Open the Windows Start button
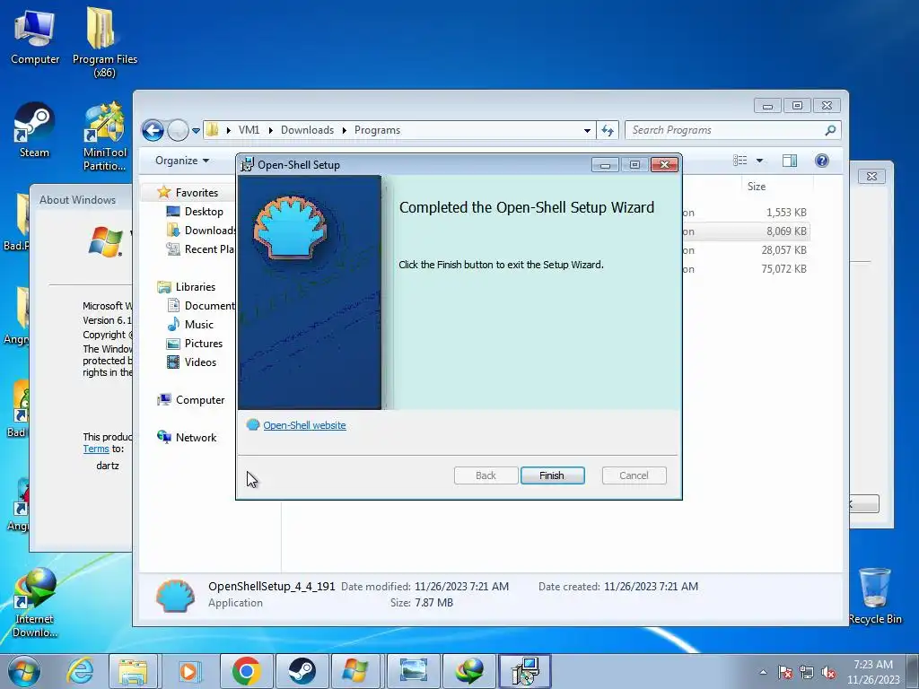Viewport: 919px width, 689px height. click(x=24, y=671)
